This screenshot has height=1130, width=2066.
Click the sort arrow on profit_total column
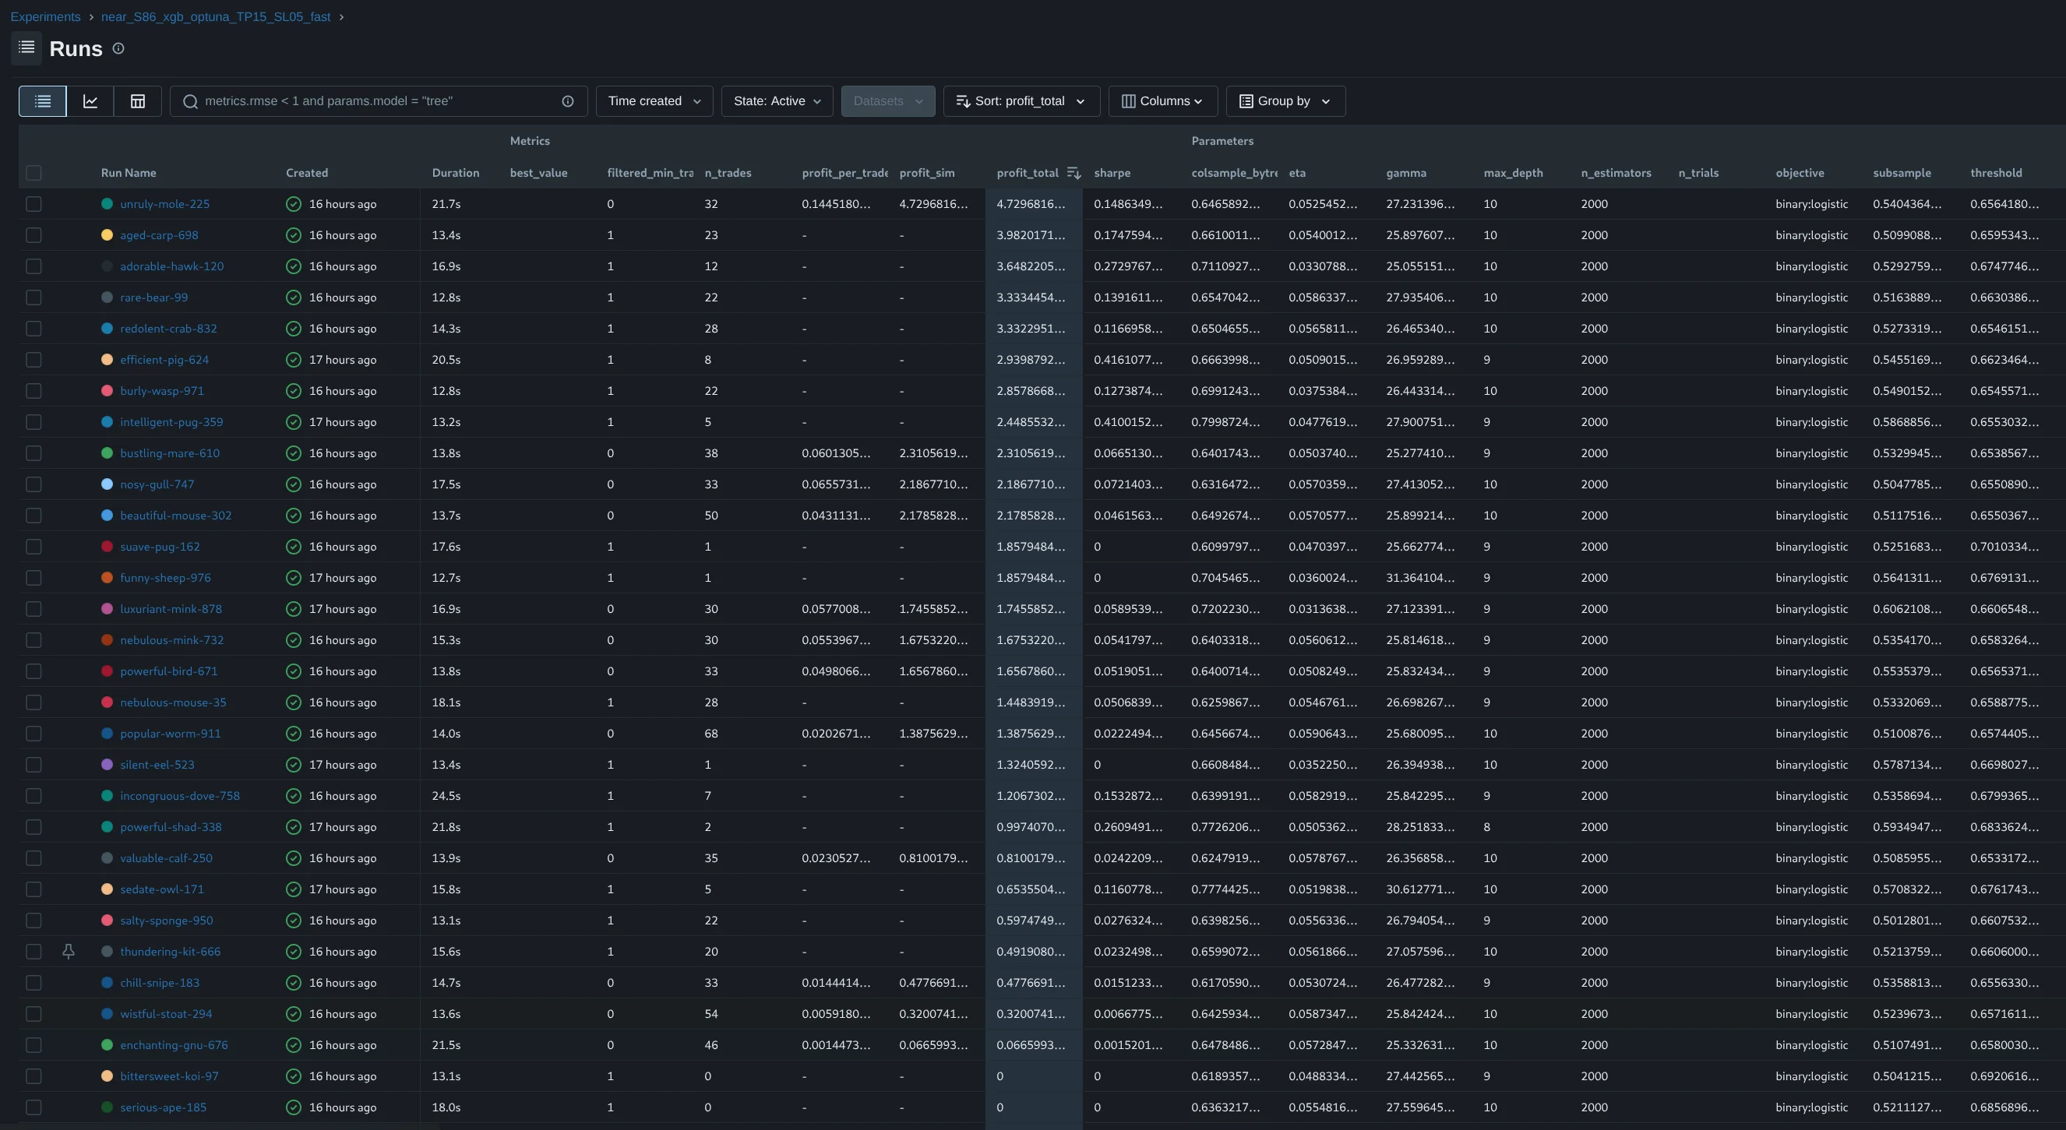[x=1074, y=173]
